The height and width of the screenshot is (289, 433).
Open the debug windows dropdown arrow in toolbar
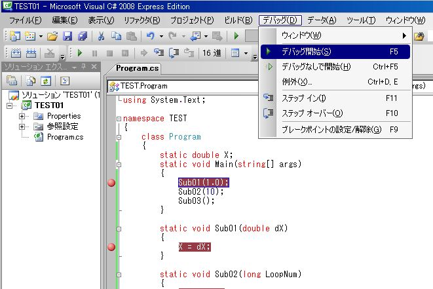[x=246, y=53]
